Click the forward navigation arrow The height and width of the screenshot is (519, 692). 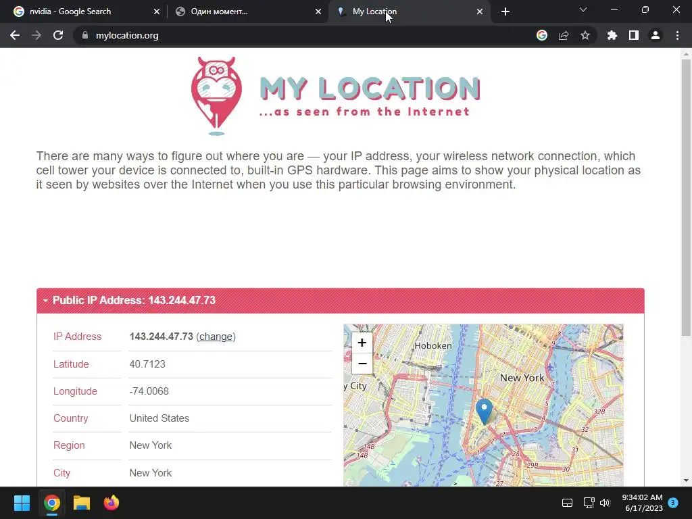pyautogui.click(x=36, y=35)
